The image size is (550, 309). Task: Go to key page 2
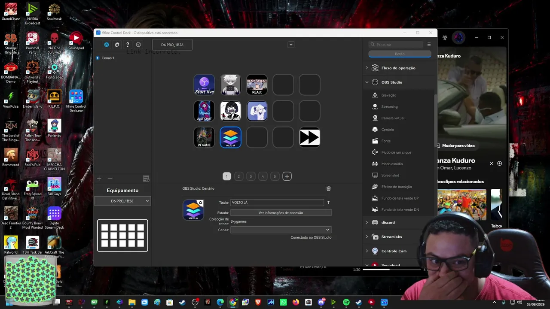[x=239, y=176]
